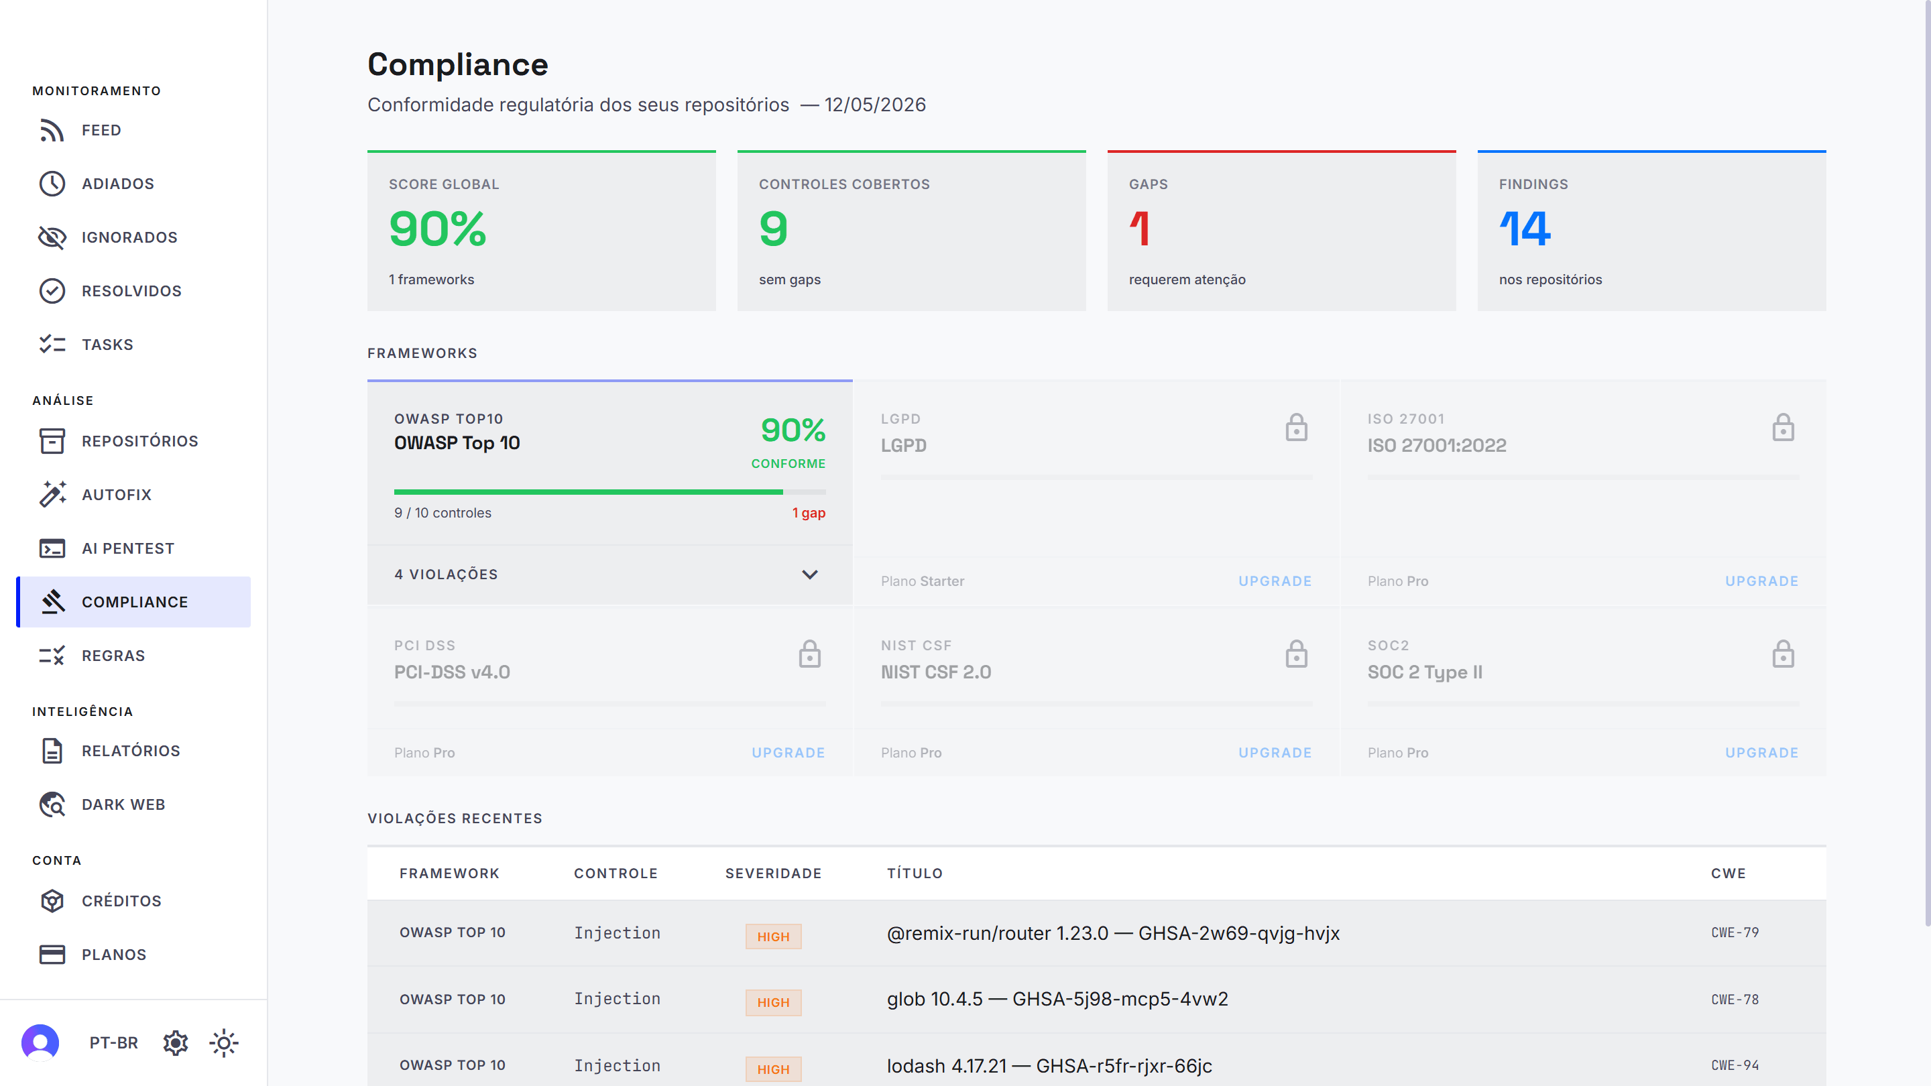Open Planos menu label
This screenshot has height=1086, width=1931.
pos(114,954)
